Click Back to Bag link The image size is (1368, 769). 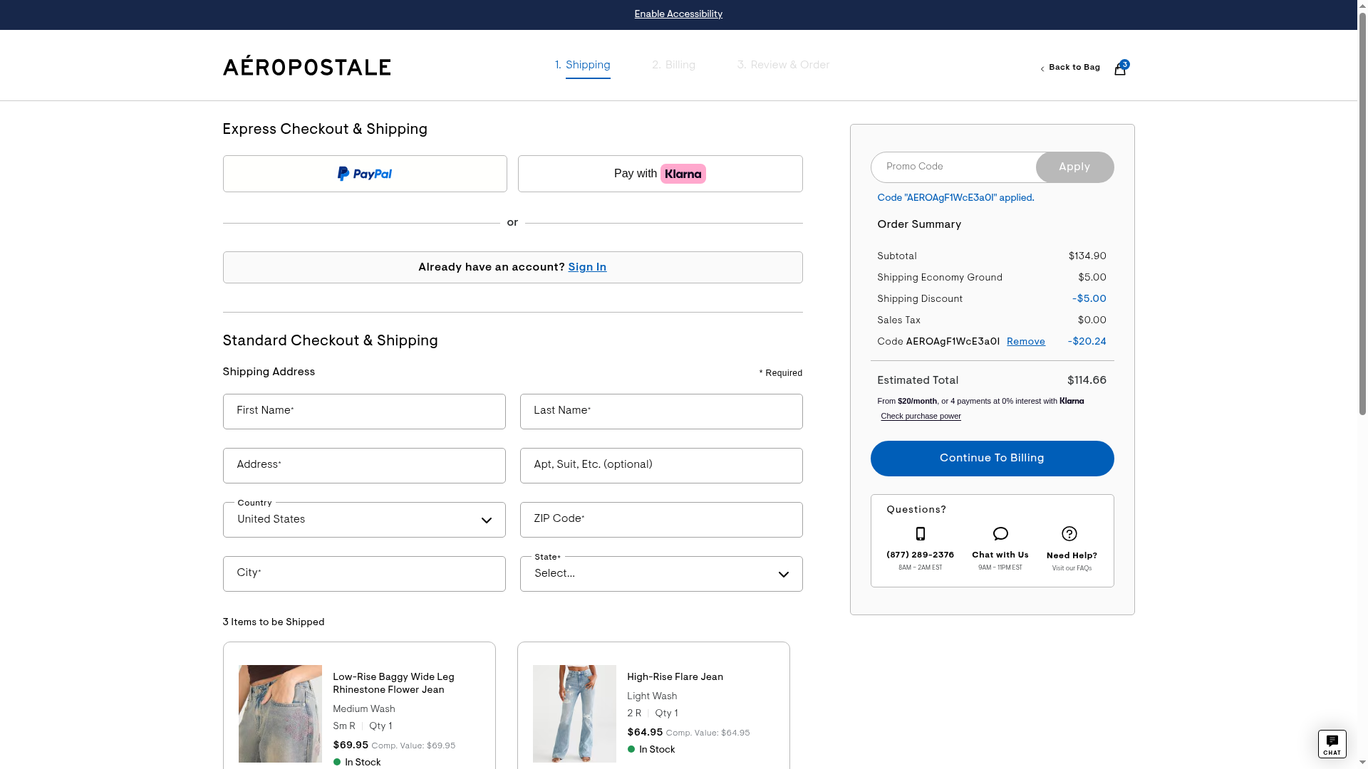click(x=1073, y=68)
